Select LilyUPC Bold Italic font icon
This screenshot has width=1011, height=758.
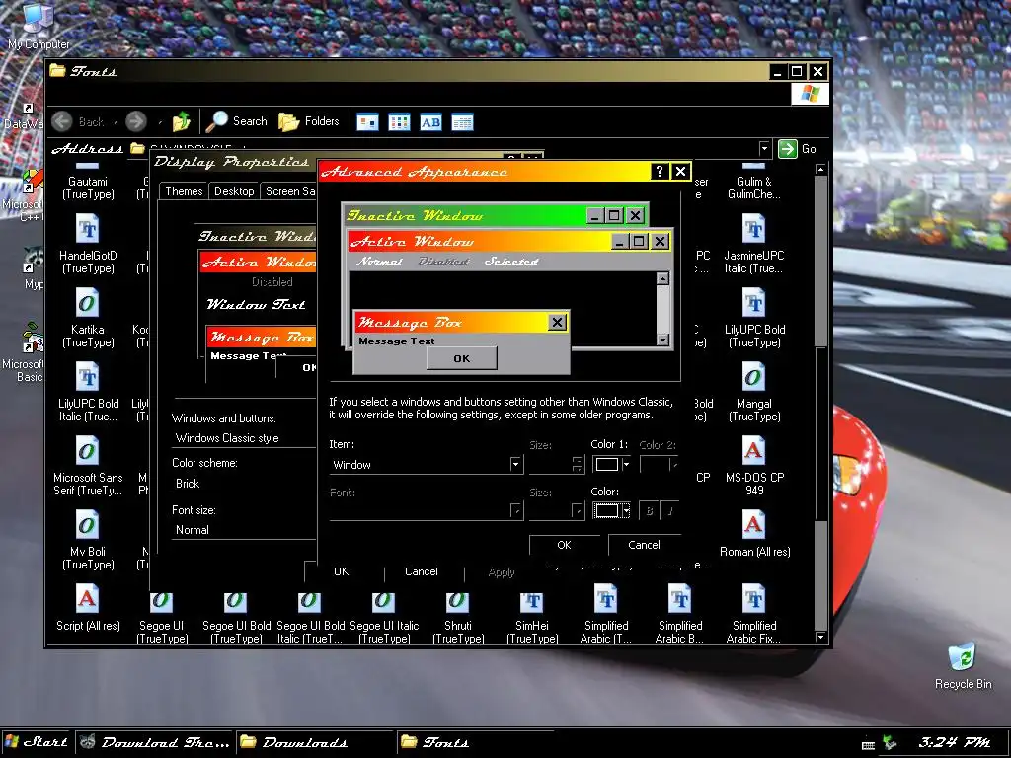pyautogui.click(x=88, y=393)
